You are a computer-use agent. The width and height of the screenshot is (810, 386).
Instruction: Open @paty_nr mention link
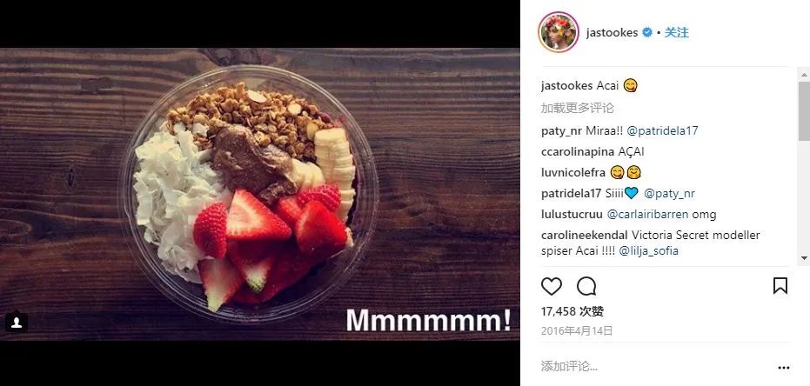point(670,194)
